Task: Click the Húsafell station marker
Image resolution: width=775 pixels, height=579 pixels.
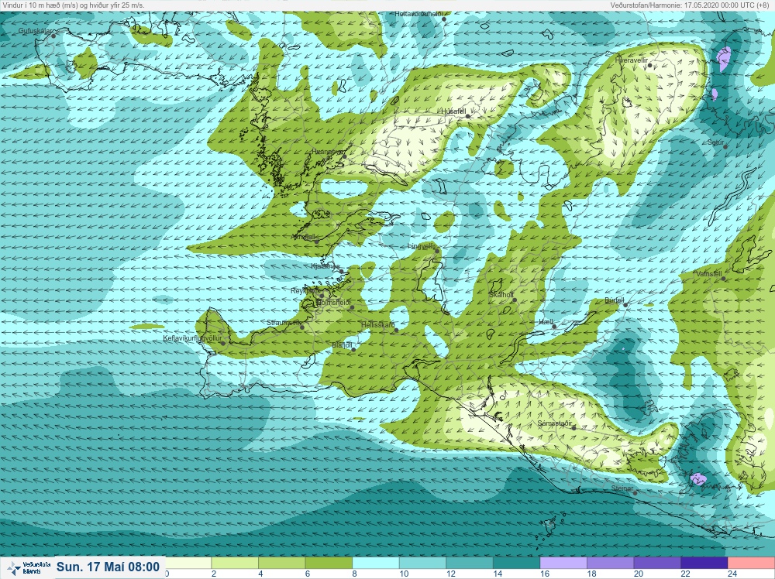Action: pyautogui.click(x=467, y=116)
